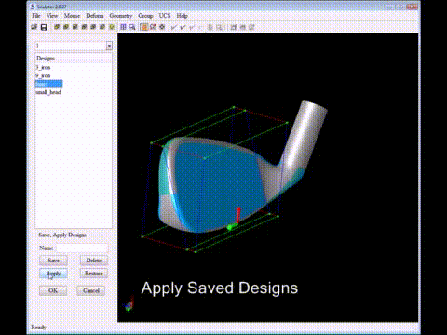This screenshot has width=447, height=335.
Task: Click the Name input field
Action: (82, 248)
